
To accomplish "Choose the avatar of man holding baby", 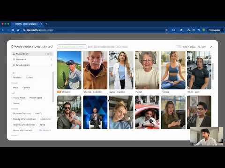I will (69, 112).
